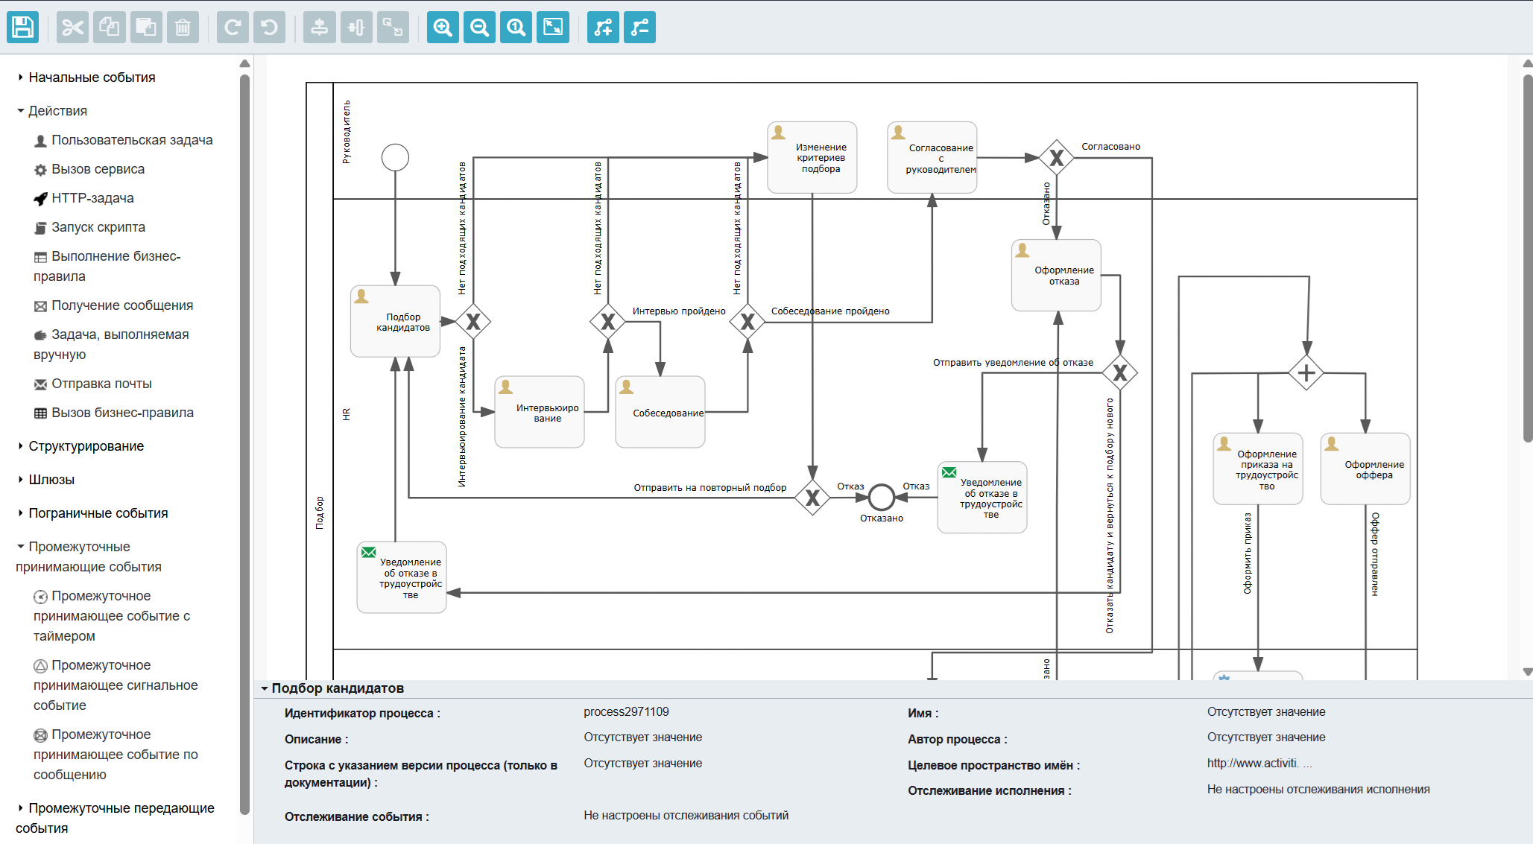Zoom in with the magnifier plus icon

[x=443, y=28]
